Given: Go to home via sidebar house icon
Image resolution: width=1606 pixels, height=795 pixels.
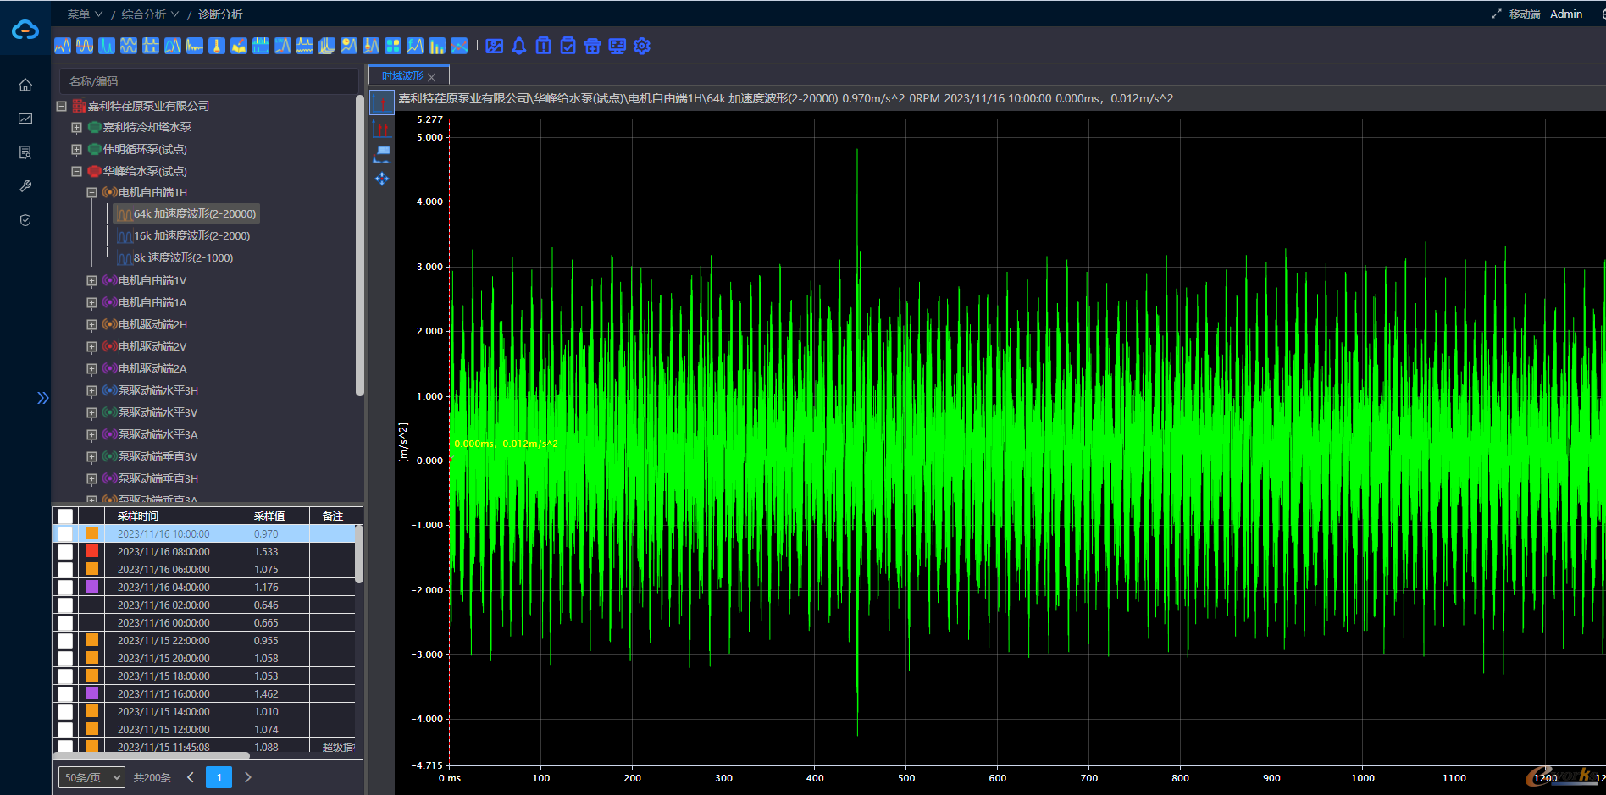Looking at the screenshot, I should point(25,85).
